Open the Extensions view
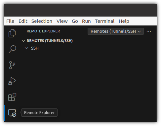161x126 pixels. 12,97
